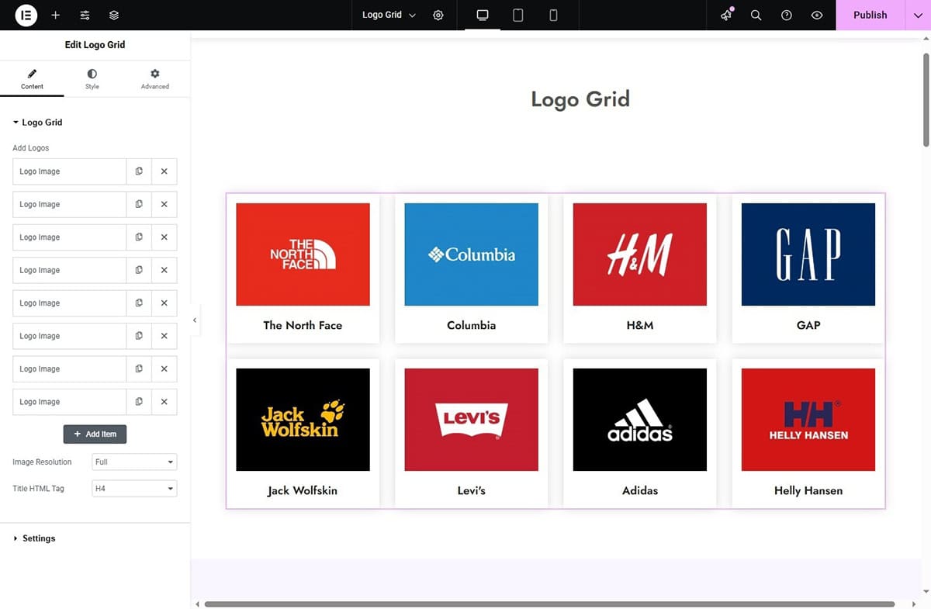This screenshot has height=609, width=931.
Task: Open the structure layers icon
Action: coord(114,15)
